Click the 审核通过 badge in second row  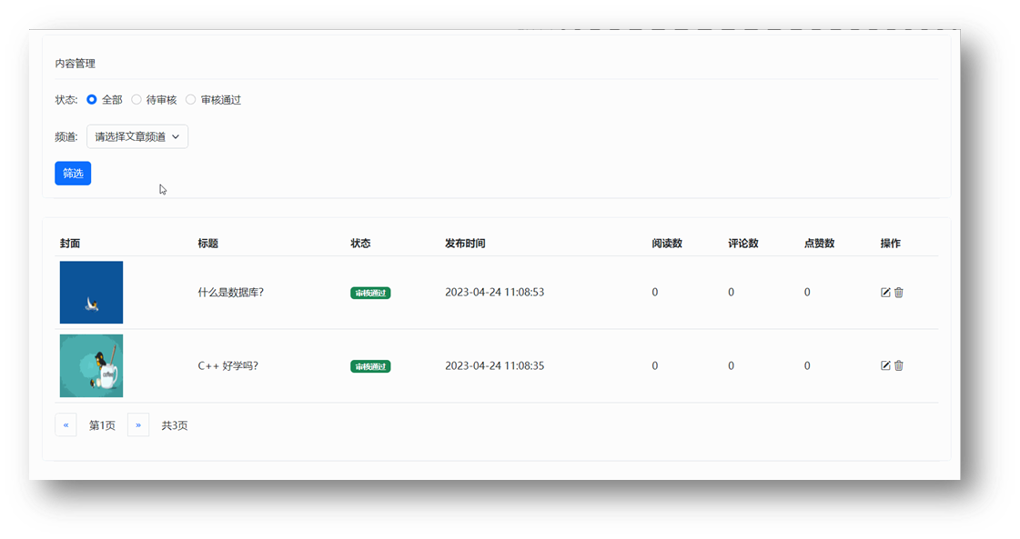coord(370,366)
